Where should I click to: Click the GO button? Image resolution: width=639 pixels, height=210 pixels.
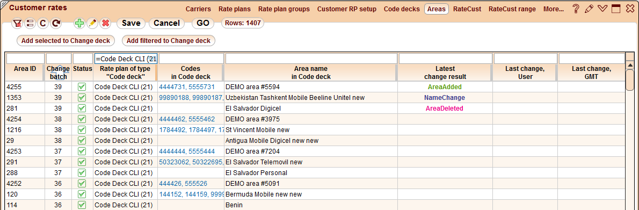(x=202, y=23)
